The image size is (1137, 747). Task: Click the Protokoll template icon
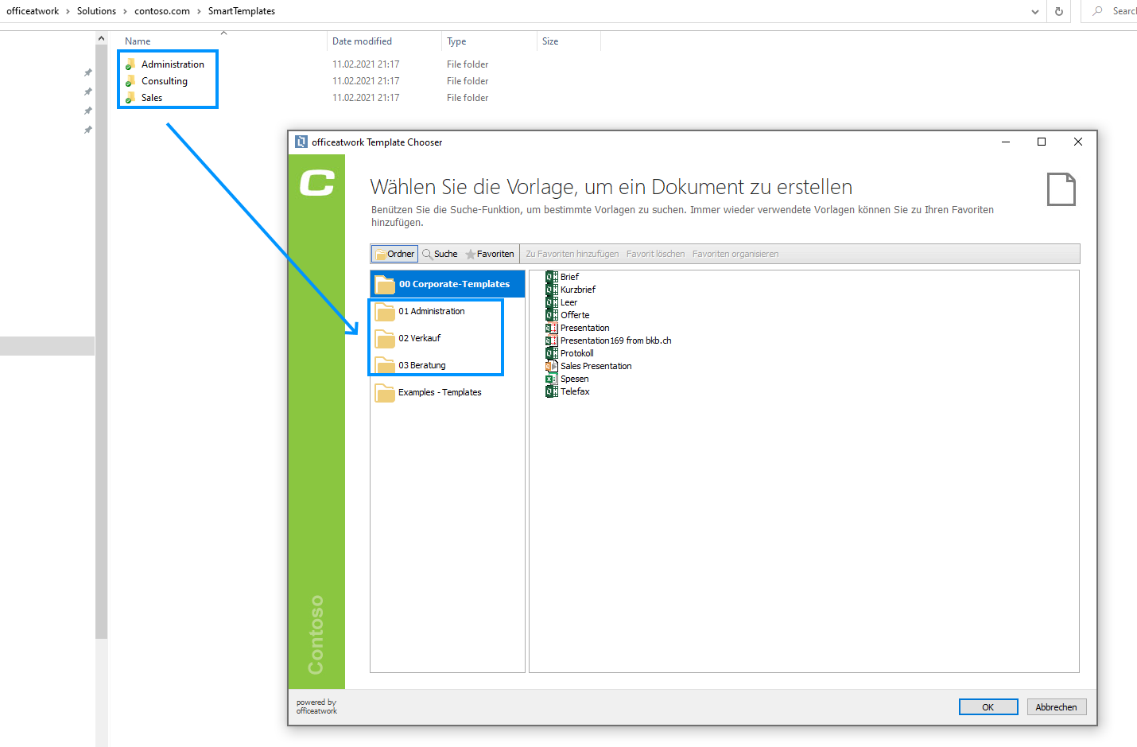[x=551, y=353]
